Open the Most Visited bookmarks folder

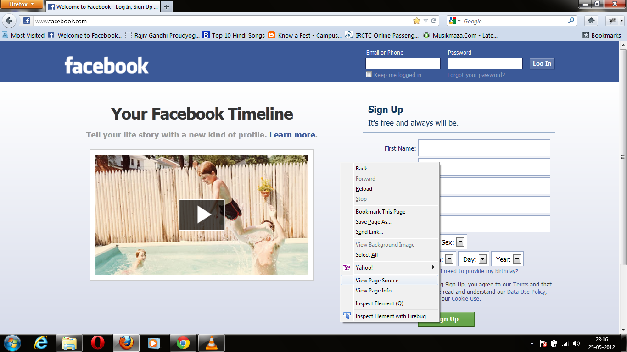23,35
